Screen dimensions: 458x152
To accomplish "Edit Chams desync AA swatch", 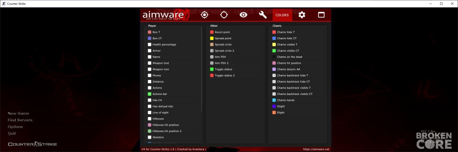I will [274, 69].
